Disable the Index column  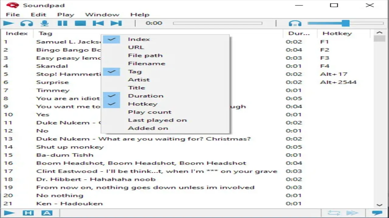(139, 39)
